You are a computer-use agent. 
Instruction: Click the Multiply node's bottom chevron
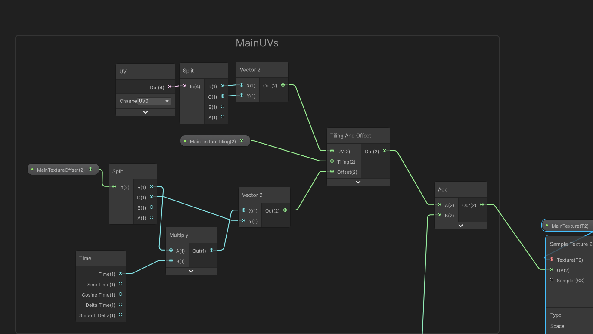[191, 271]
